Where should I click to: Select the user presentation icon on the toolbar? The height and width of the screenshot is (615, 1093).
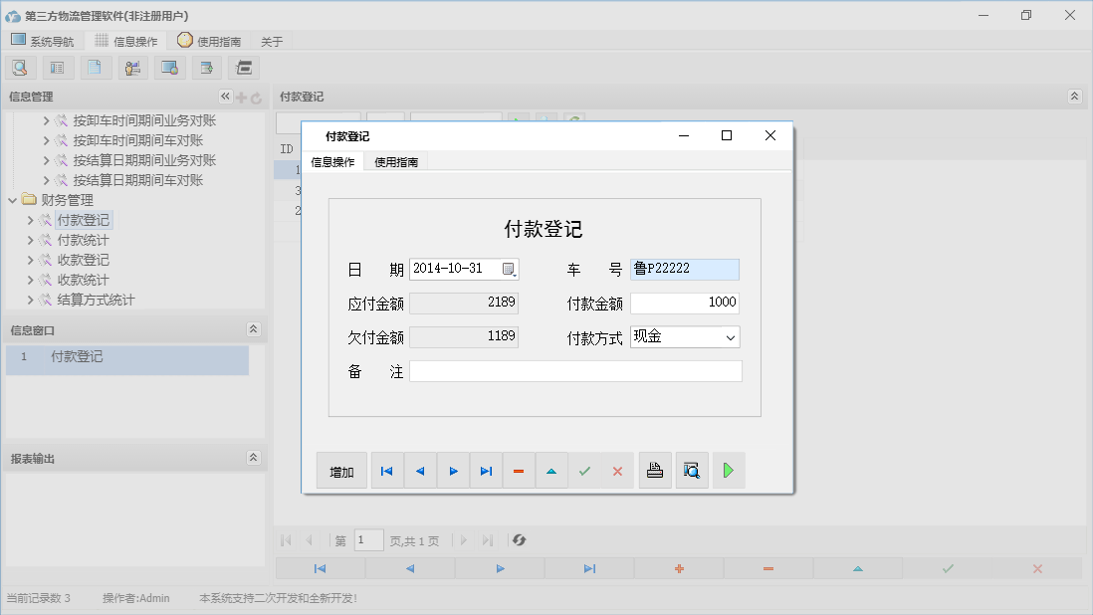(x=133, y=67)
